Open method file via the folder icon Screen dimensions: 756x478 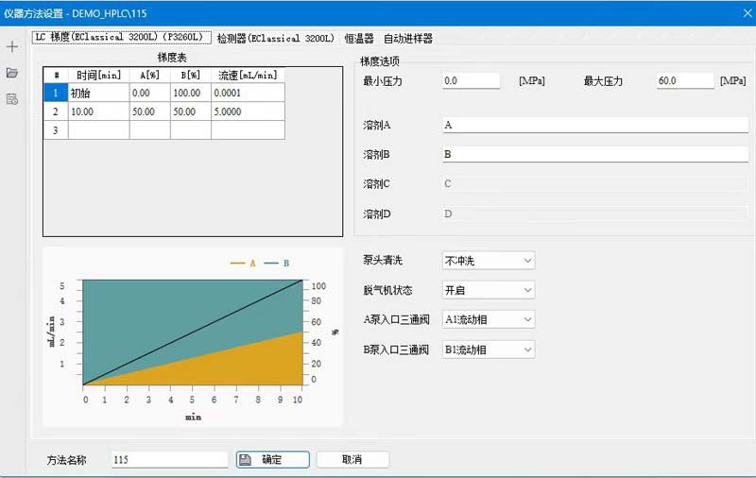tap(12, 73)
